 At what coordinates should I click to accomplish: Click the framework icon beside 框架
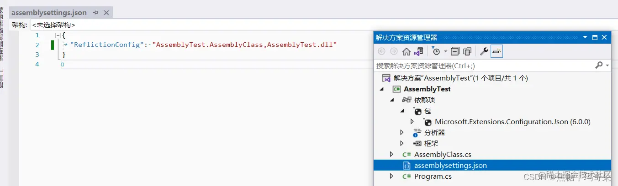pos(417,144)
